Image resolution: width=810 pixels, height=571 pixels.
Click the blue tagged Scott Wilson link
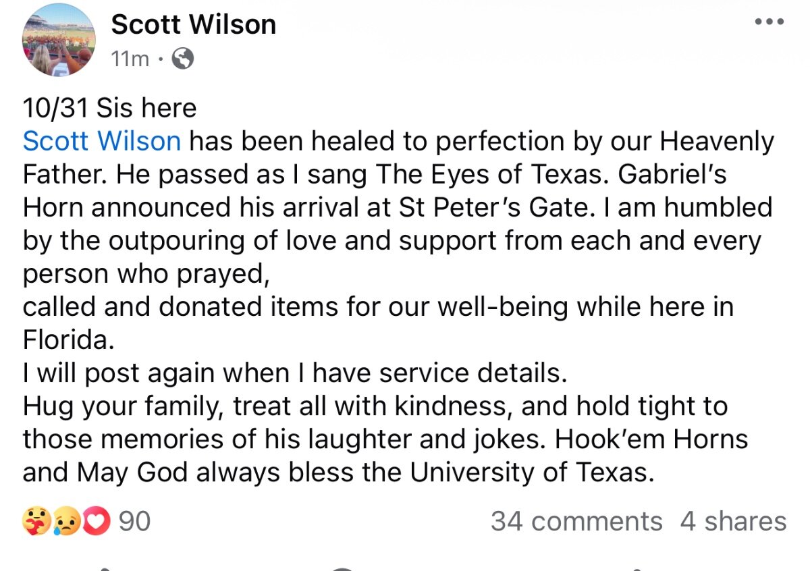102,141
